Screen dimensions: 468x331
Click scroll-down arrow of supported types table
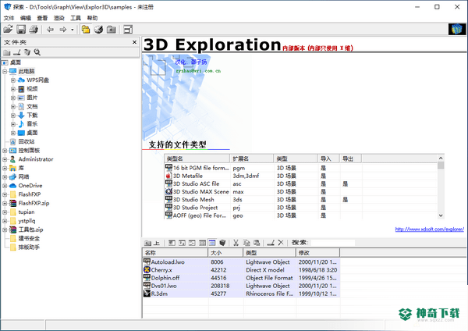[x=441, y=215]
